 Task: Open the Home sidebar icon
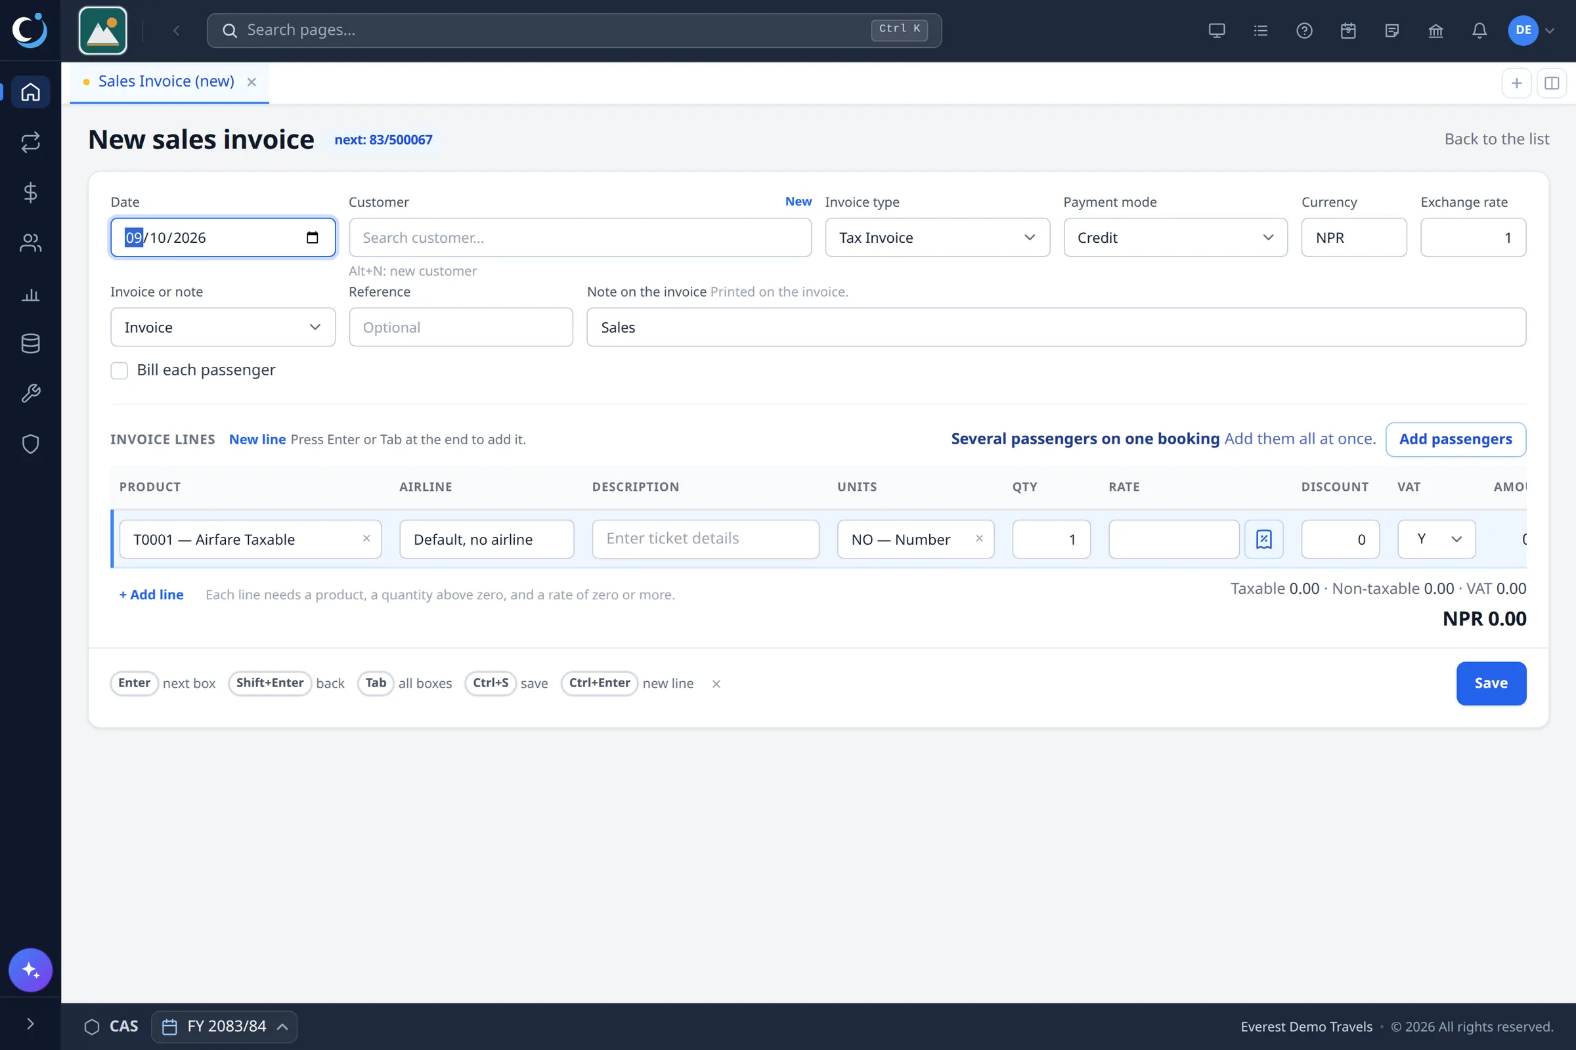pos(30,92)
